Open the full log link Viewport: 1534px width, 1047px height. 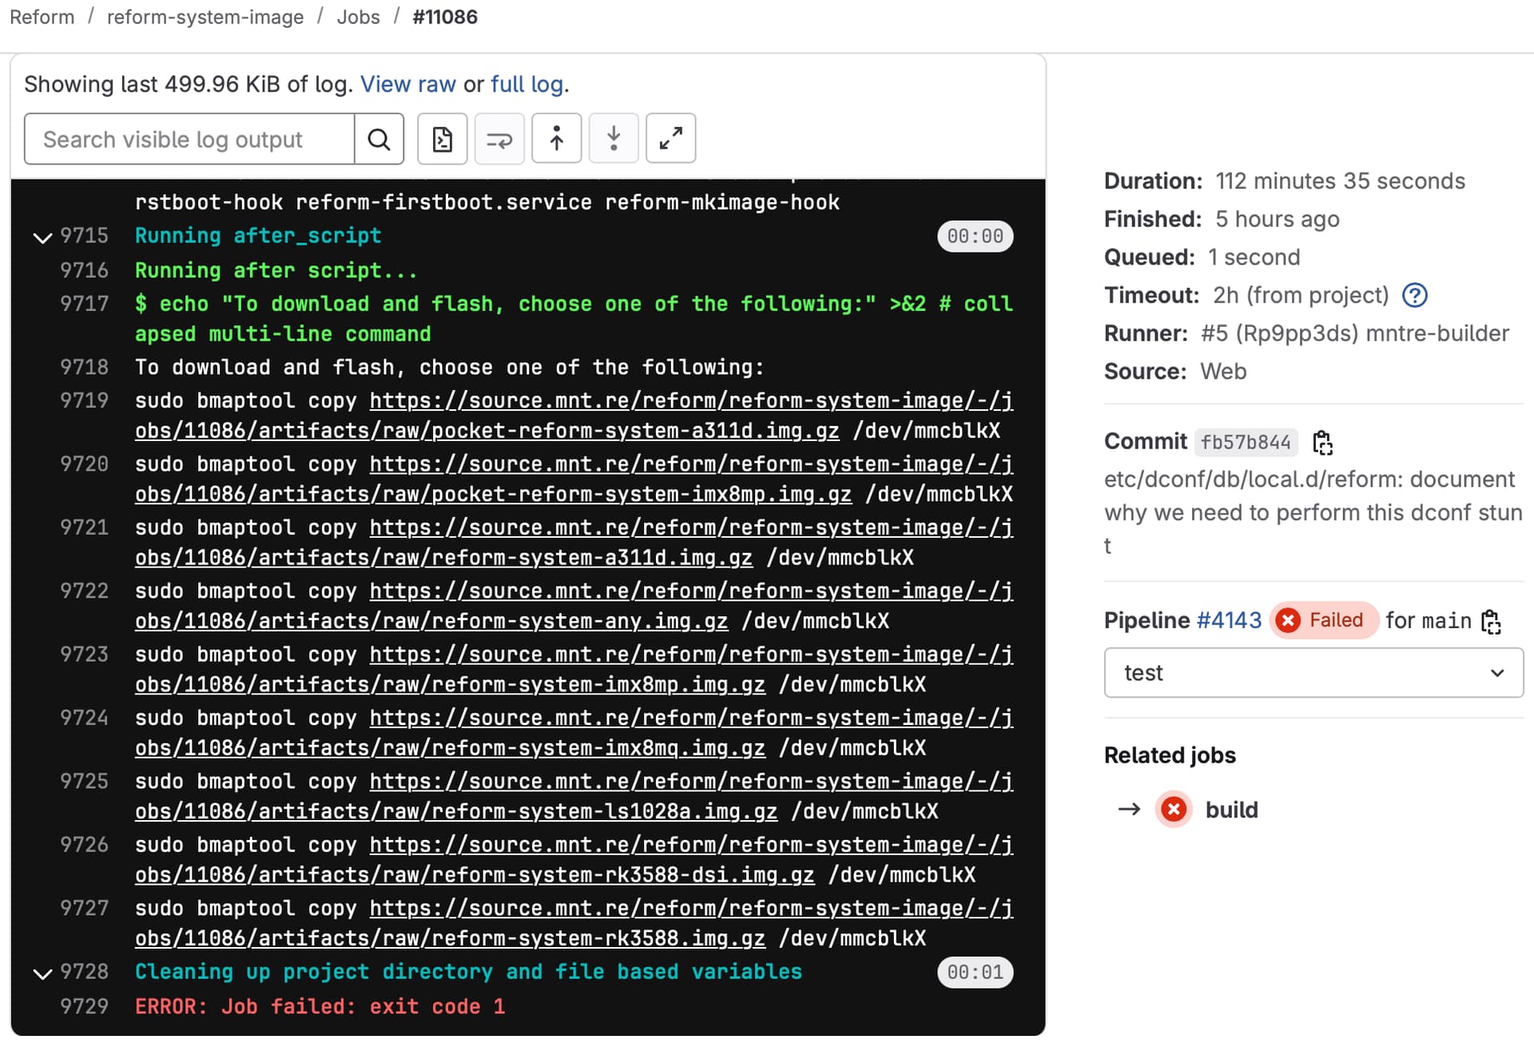click(x=527, y=84)
